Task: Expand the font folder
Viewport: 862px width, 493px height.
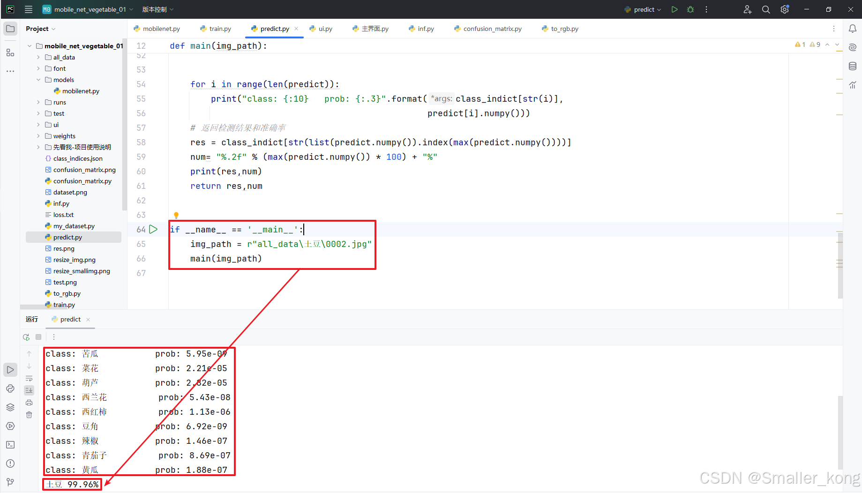Action: click(x=38, y=68)
